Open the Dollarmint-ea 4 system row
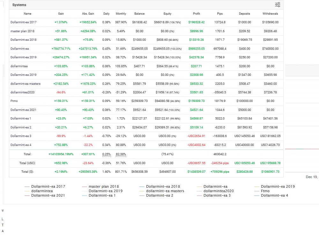This screenshot has width=319, height=239. pyautogui.click(x=146, y=145)
